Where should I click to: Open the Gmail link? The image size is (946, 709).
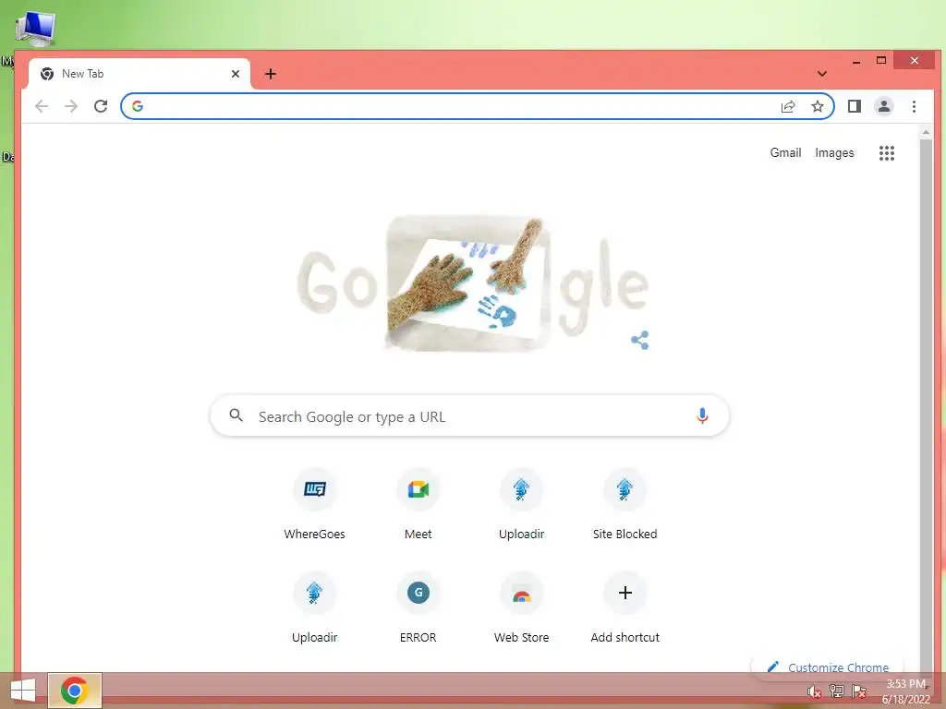point(785,153)
